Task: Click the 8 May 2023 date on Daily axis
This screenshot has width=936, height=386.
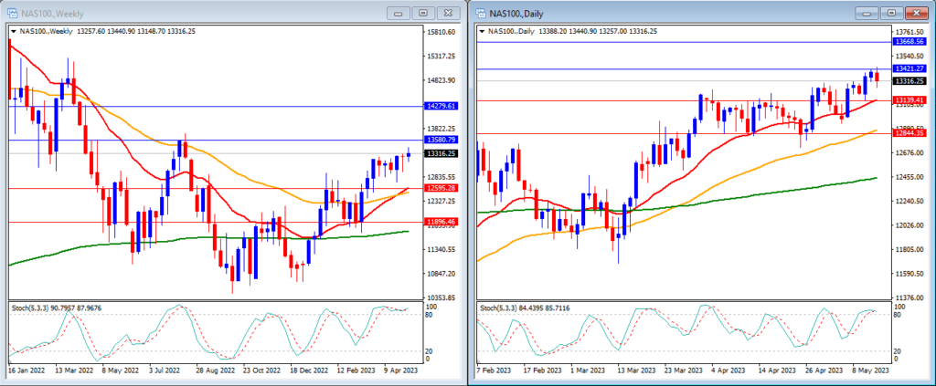Action: tap(871, 370)
